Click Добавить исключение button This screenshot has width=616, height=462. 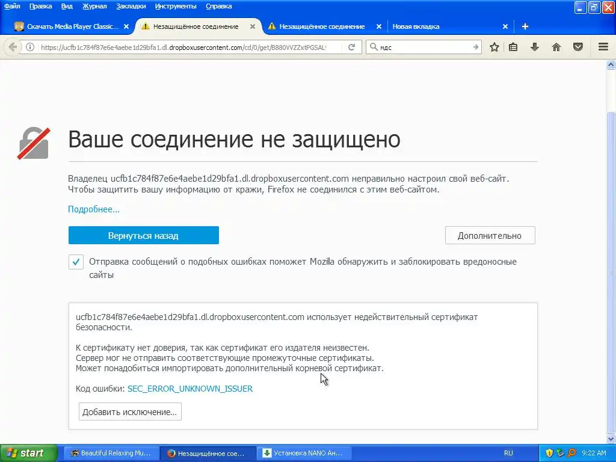(x=130, y=411)
